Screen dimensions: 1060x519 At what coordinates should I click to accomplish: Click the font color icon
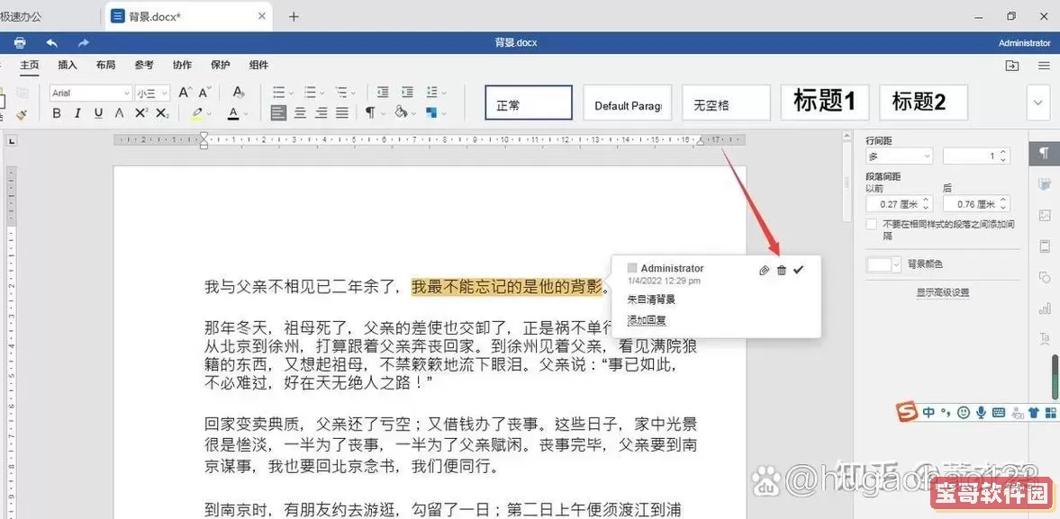point(233,113)
